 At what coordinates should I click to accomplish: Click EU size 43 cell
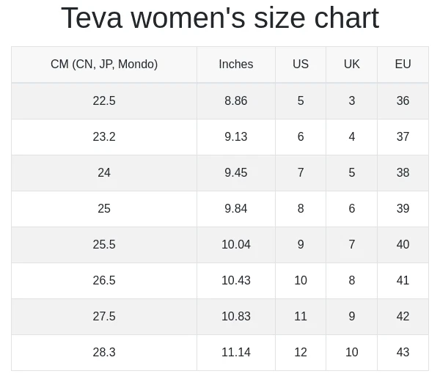tap(403, 352)
